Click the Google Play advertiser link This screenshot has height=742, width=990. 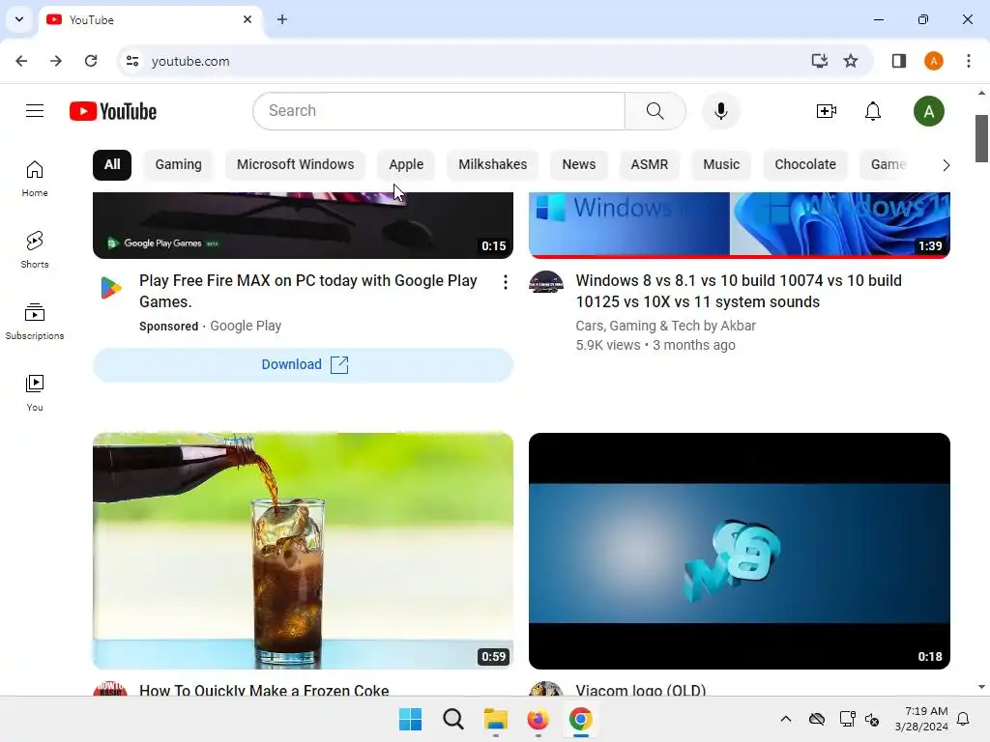(246, 326)
